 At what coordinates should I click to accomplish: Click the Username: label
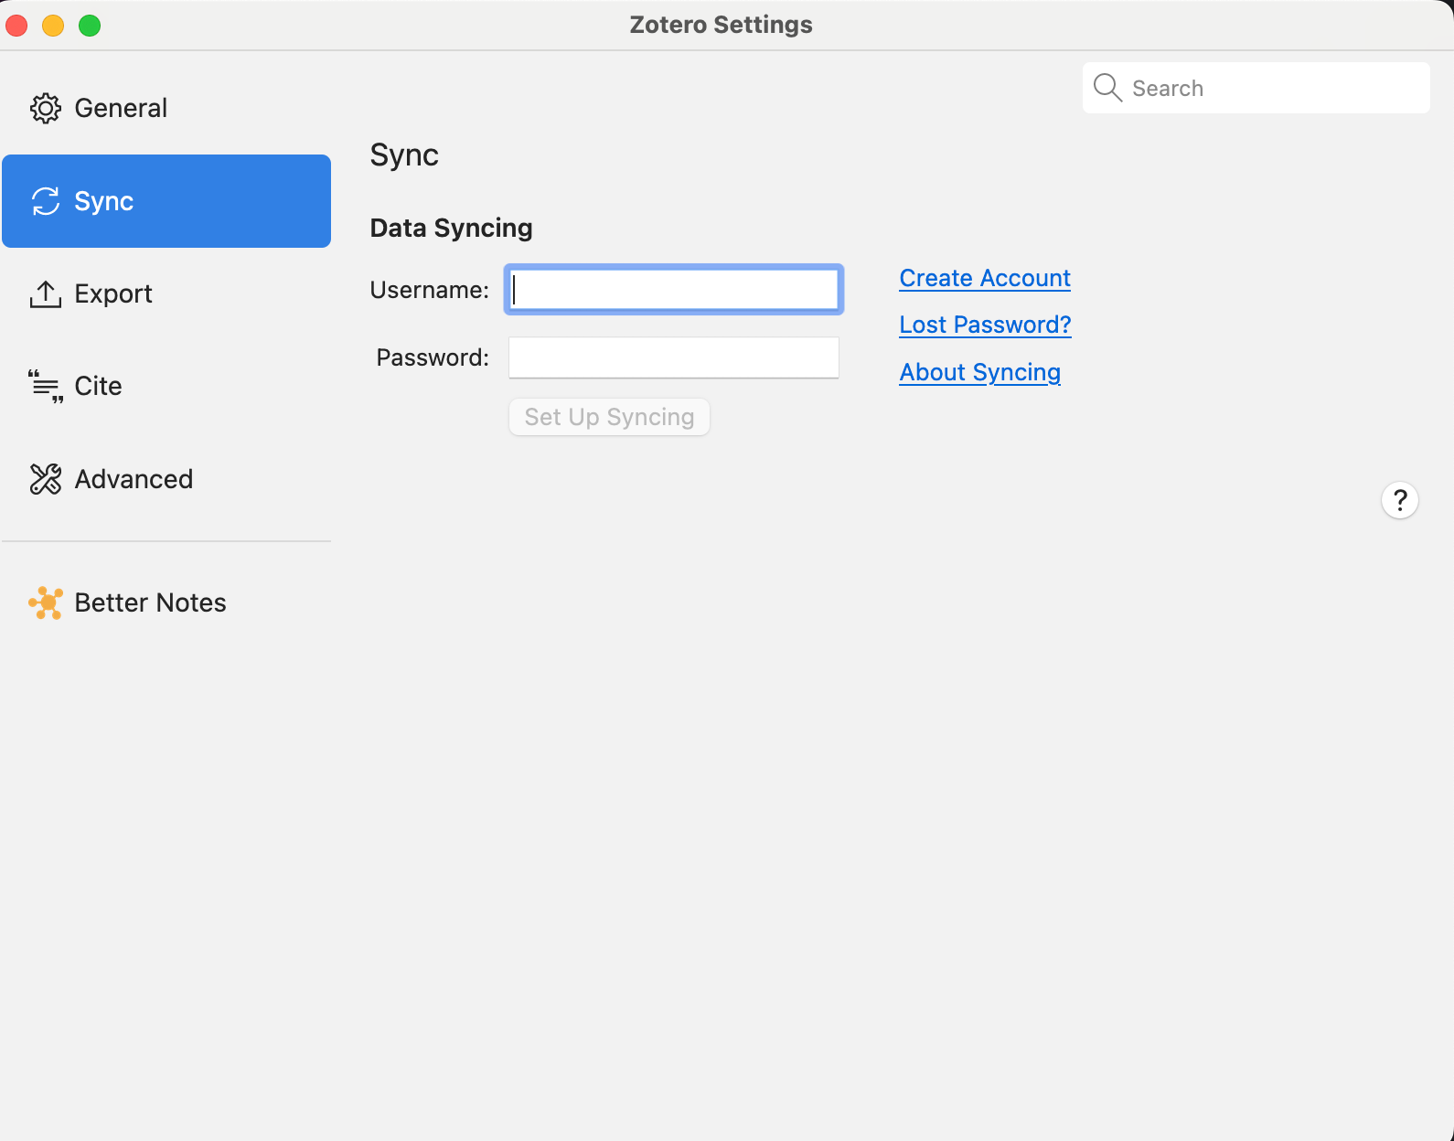pyautogui.click(x=429, y=290)
